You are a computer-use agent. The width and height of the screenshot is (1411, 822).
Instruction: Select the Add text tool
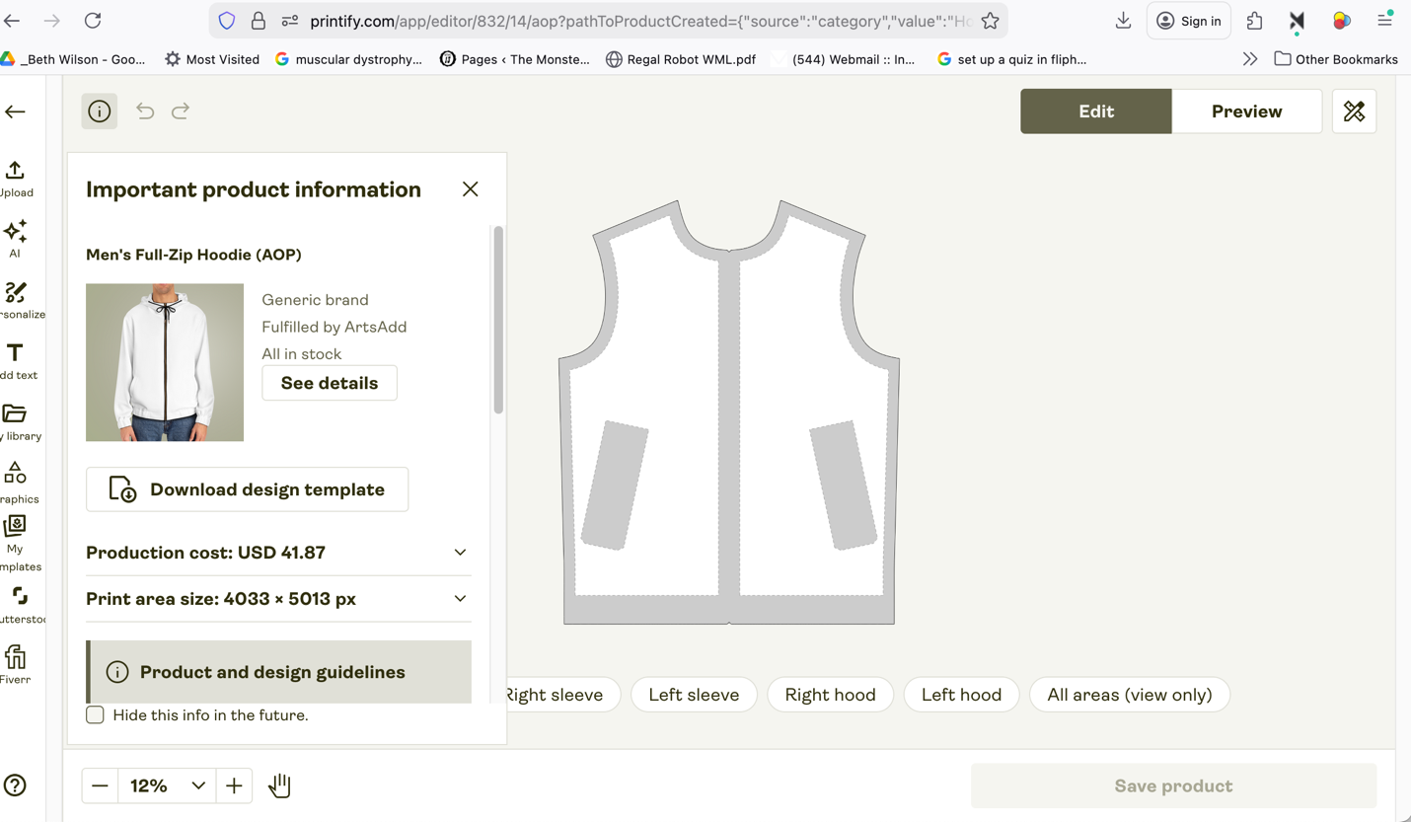point(16,361)
